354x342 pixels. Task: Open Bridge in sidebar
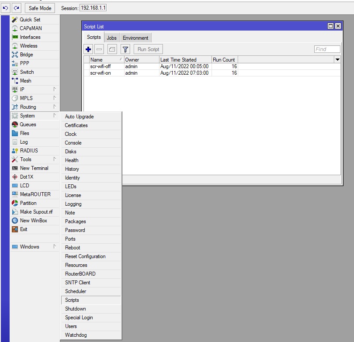tap(35, 55)
